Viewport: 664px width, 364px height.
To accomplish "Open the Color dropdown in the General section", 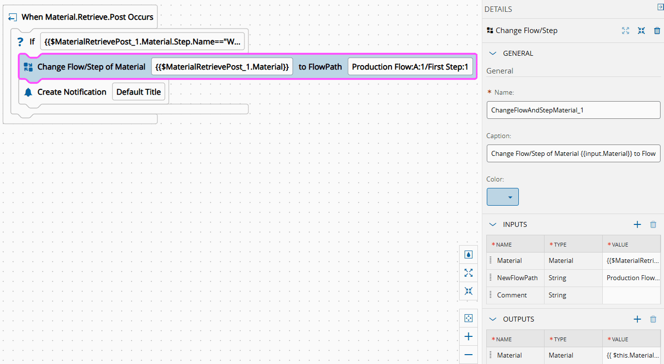I will click(x=503, y=197).
